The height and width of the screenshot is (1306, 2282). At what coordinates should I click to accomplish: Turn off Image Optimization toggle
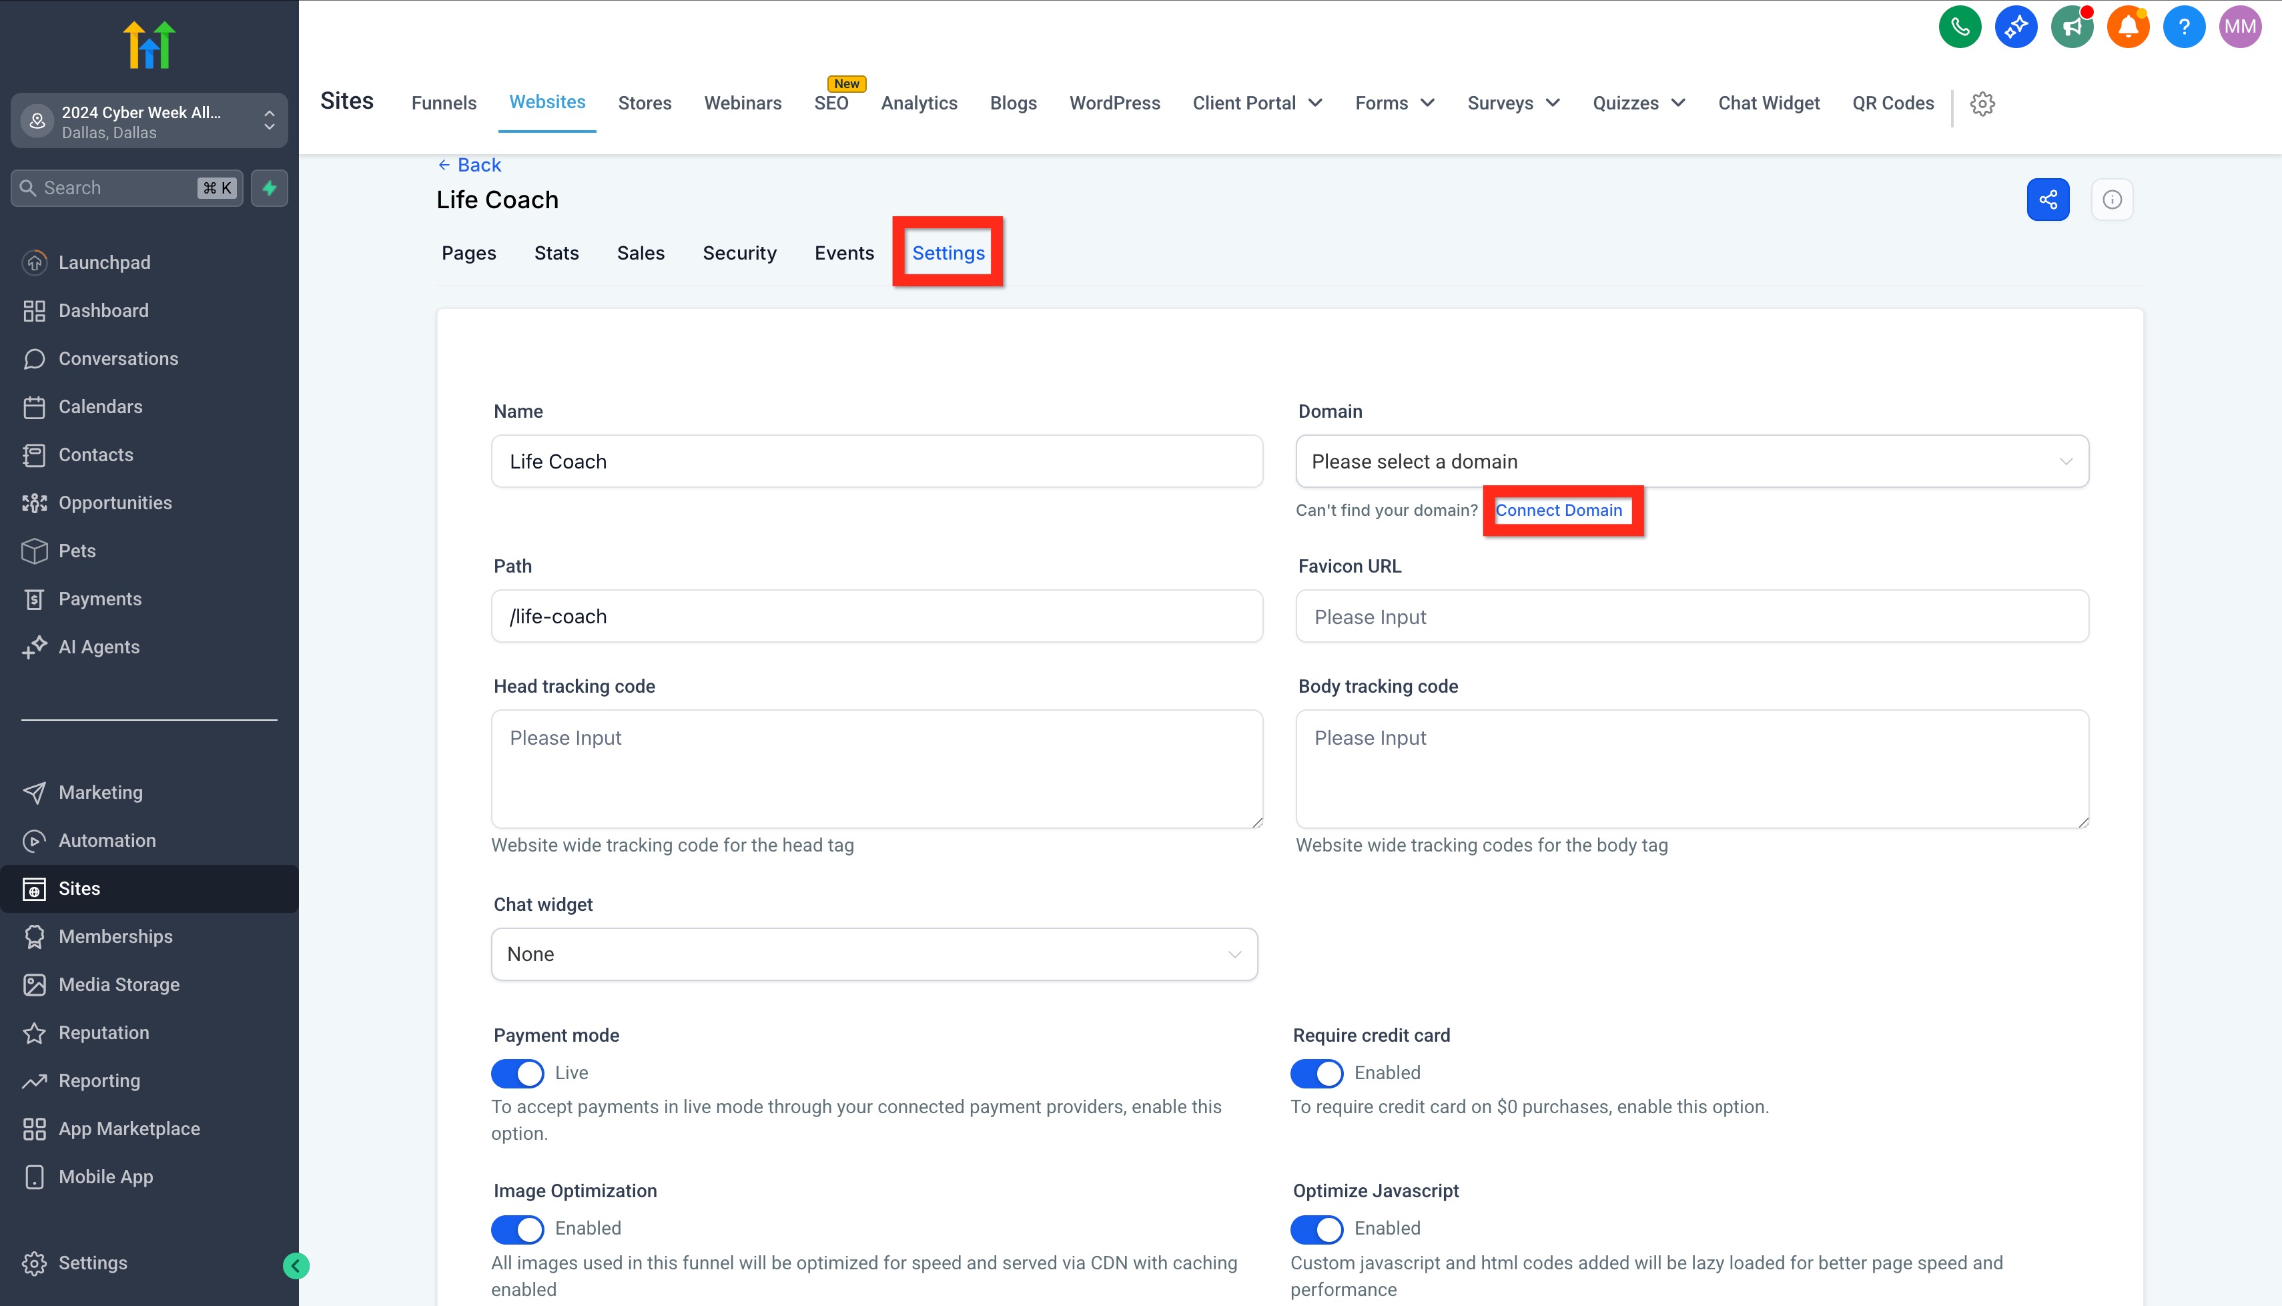pos(517,1228)
